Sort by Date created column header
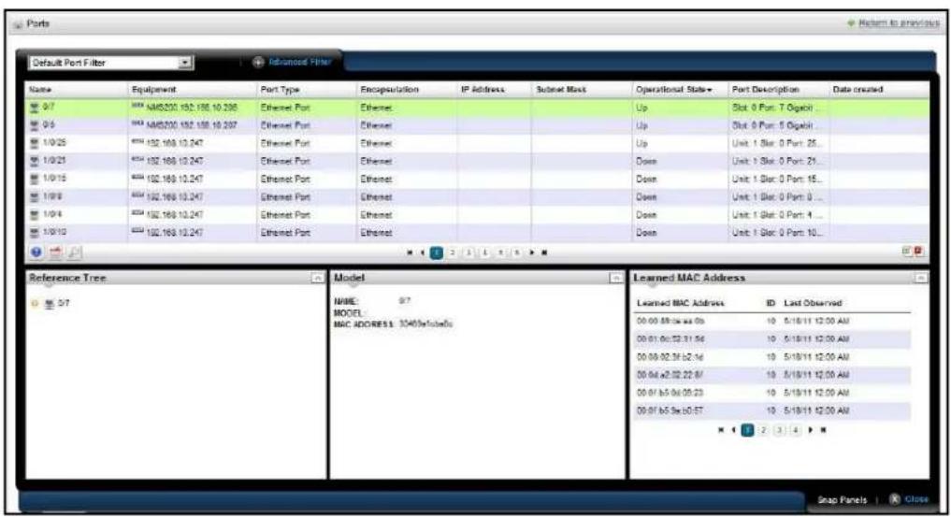 pyautogui.click(x=879, y=90)
